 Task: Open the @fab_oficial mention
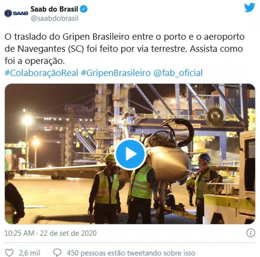click(x=178, y=73)
